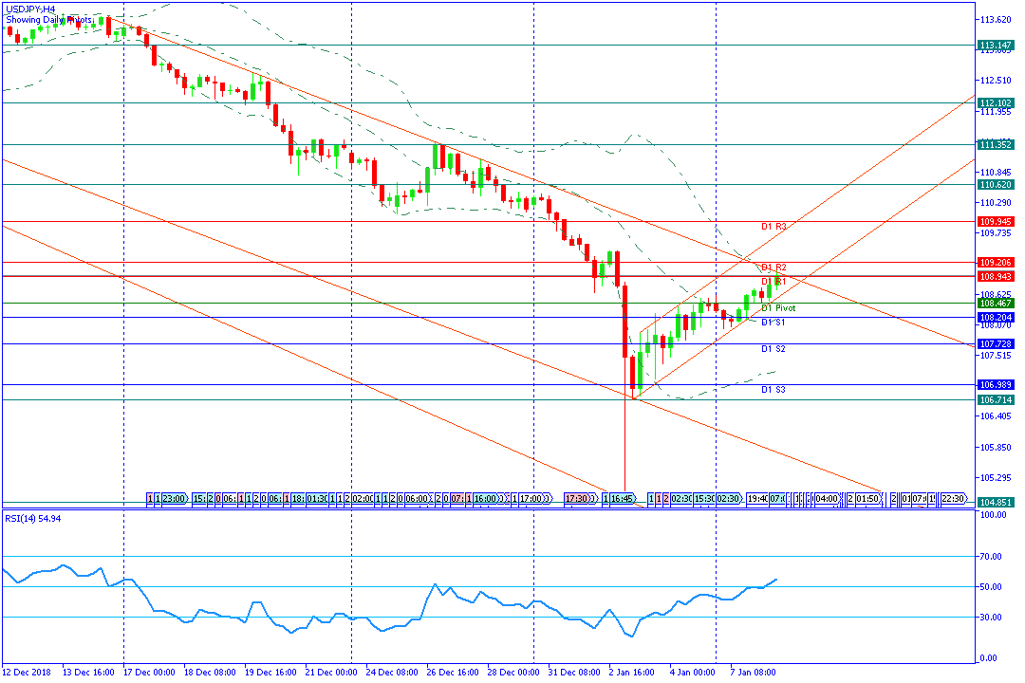Click the 17:00 news event marker
1025x683 pixels.
(532, 499)
